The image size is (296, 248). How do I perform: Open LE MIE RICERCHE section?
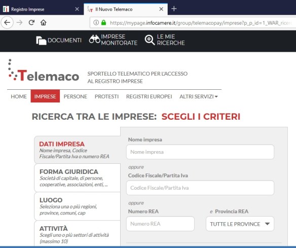(165, 40)
